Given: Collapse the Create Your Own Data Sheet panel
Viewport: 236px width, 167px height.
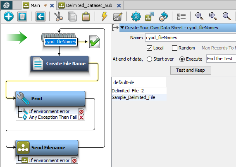Looking at the screenshot, I should coord(122,28).
